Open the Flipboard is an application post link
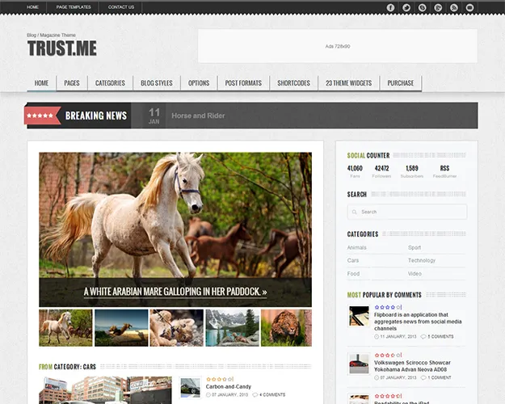This screenshot has width=505, height=404. 418,322
